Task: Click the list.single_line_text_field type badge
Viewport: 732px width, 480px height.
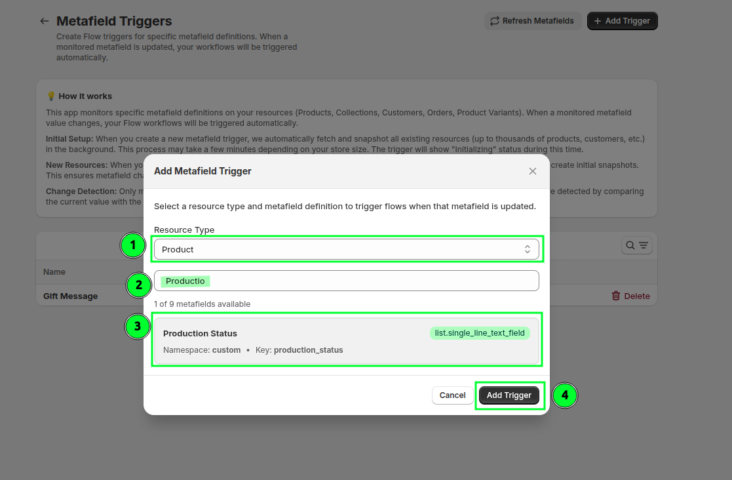Action: (480, 333)
